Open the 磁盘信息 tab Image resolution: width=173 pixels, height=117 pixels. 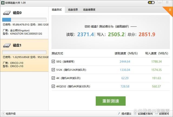[73, 10]
